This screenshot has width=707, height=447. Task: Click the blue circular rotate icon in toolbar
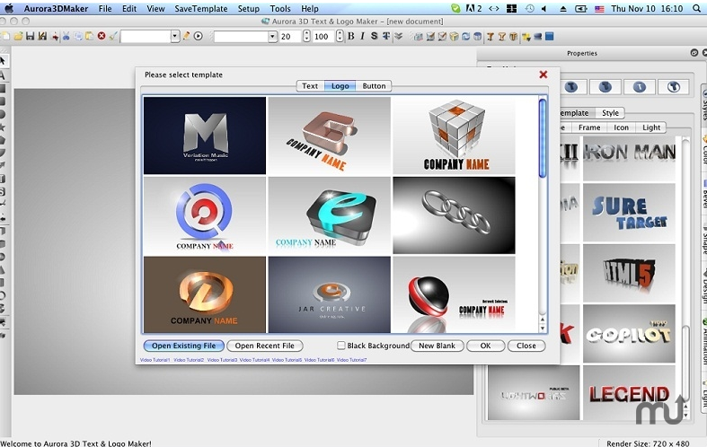(465, 37)
